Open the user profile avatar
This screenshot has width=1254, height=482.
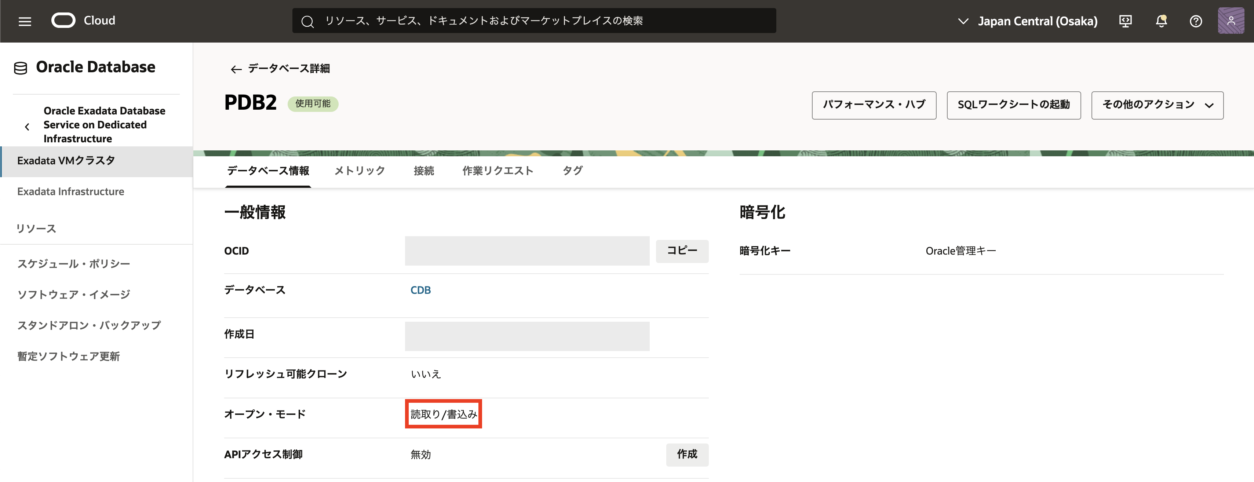[1231, 21]
